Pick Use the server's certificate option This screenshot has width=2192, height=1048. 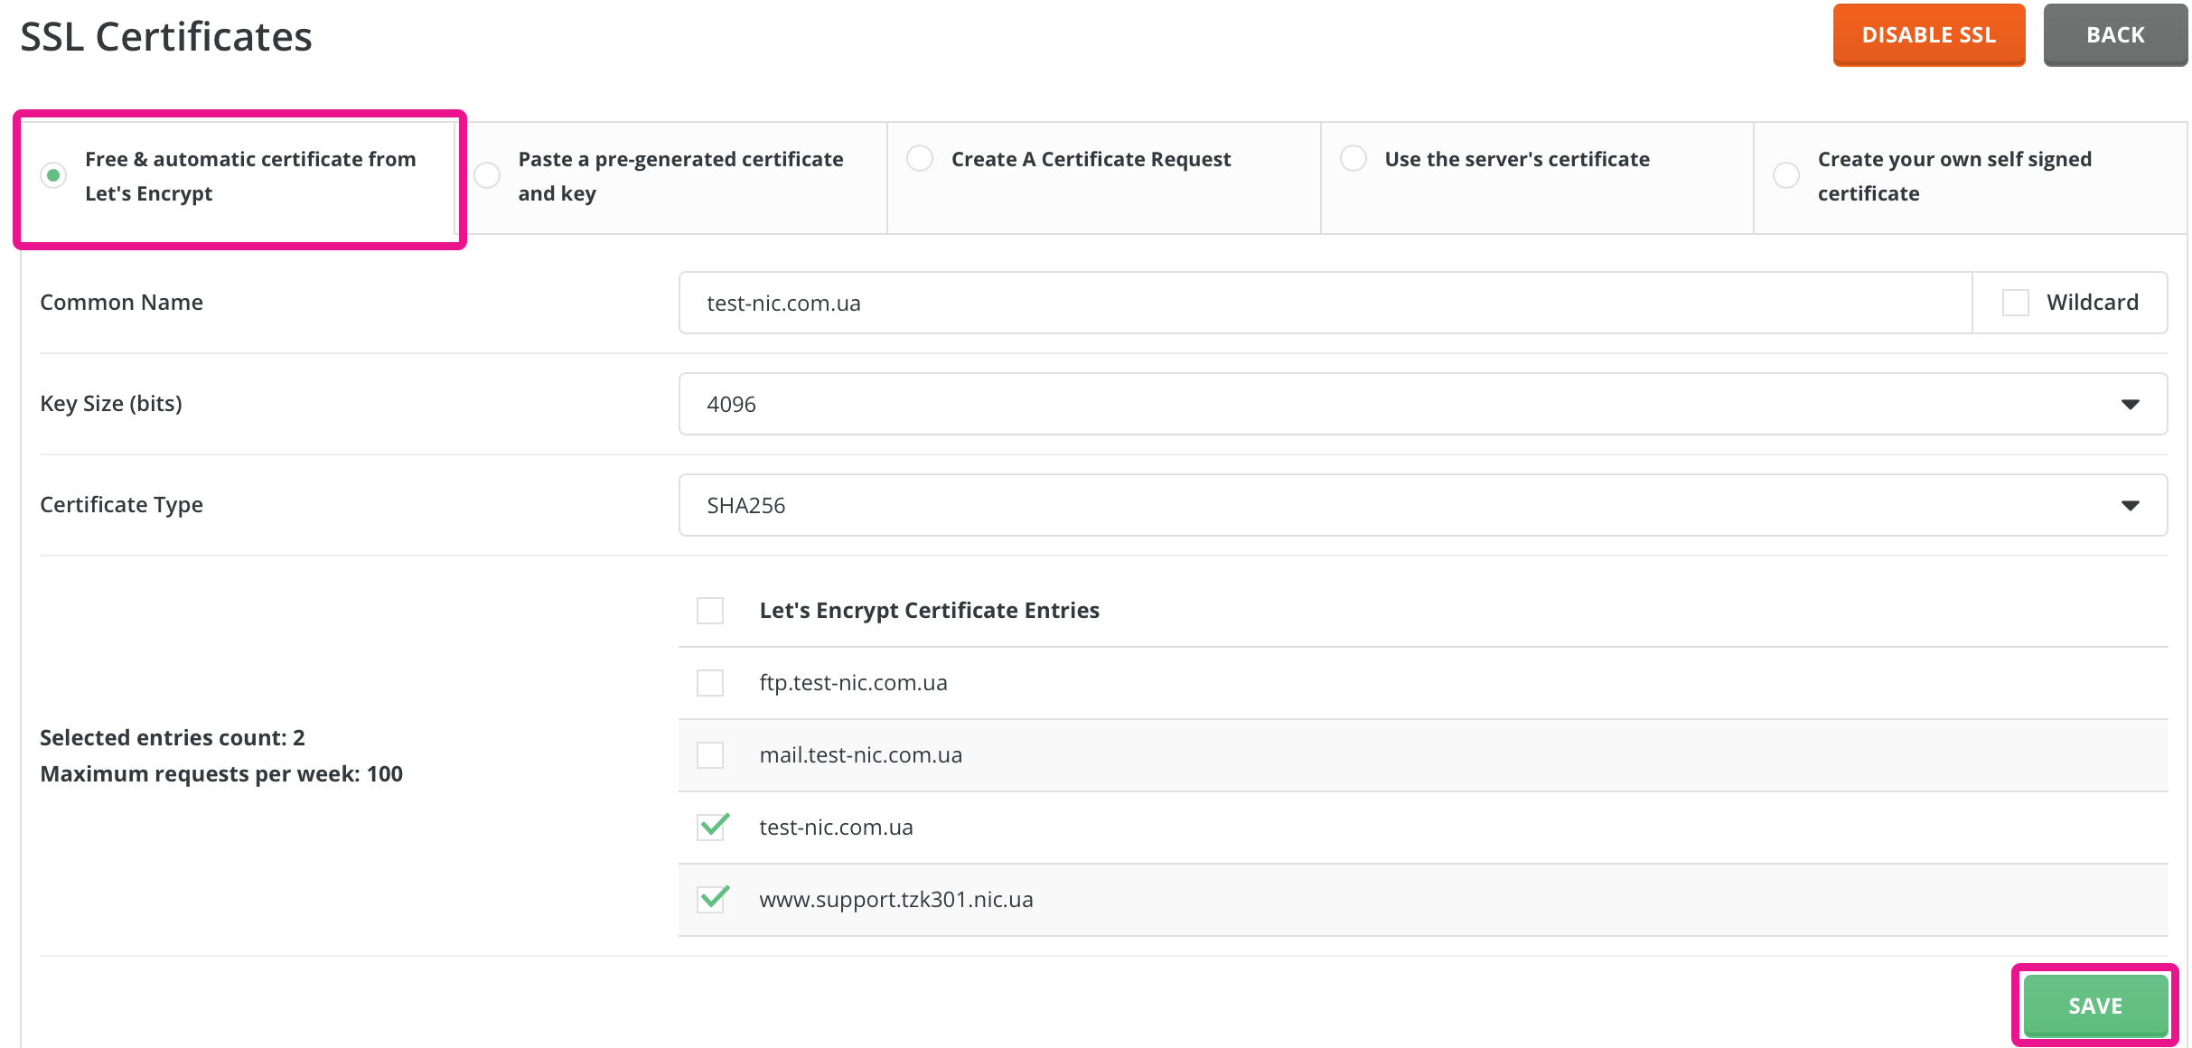(x=1353, y=158)
